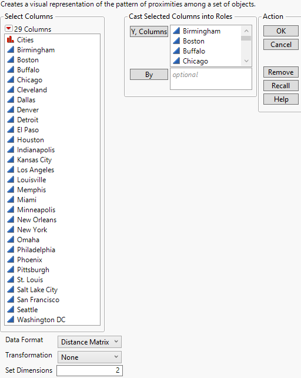The height and width of the screenshot is (378, 301).
Task: Click the Cancel button
Action: pos(281,45)
